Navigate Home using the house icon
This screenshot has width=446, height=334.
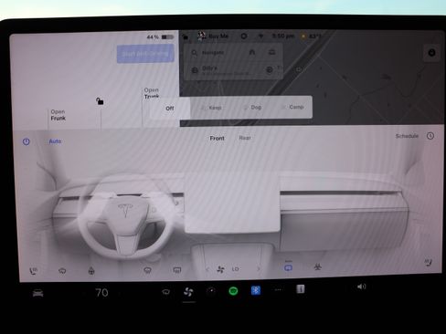(252, 52)
